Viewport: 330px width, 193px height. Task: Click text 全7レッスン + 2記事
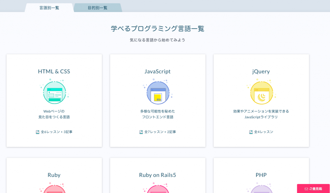[160, 132]
